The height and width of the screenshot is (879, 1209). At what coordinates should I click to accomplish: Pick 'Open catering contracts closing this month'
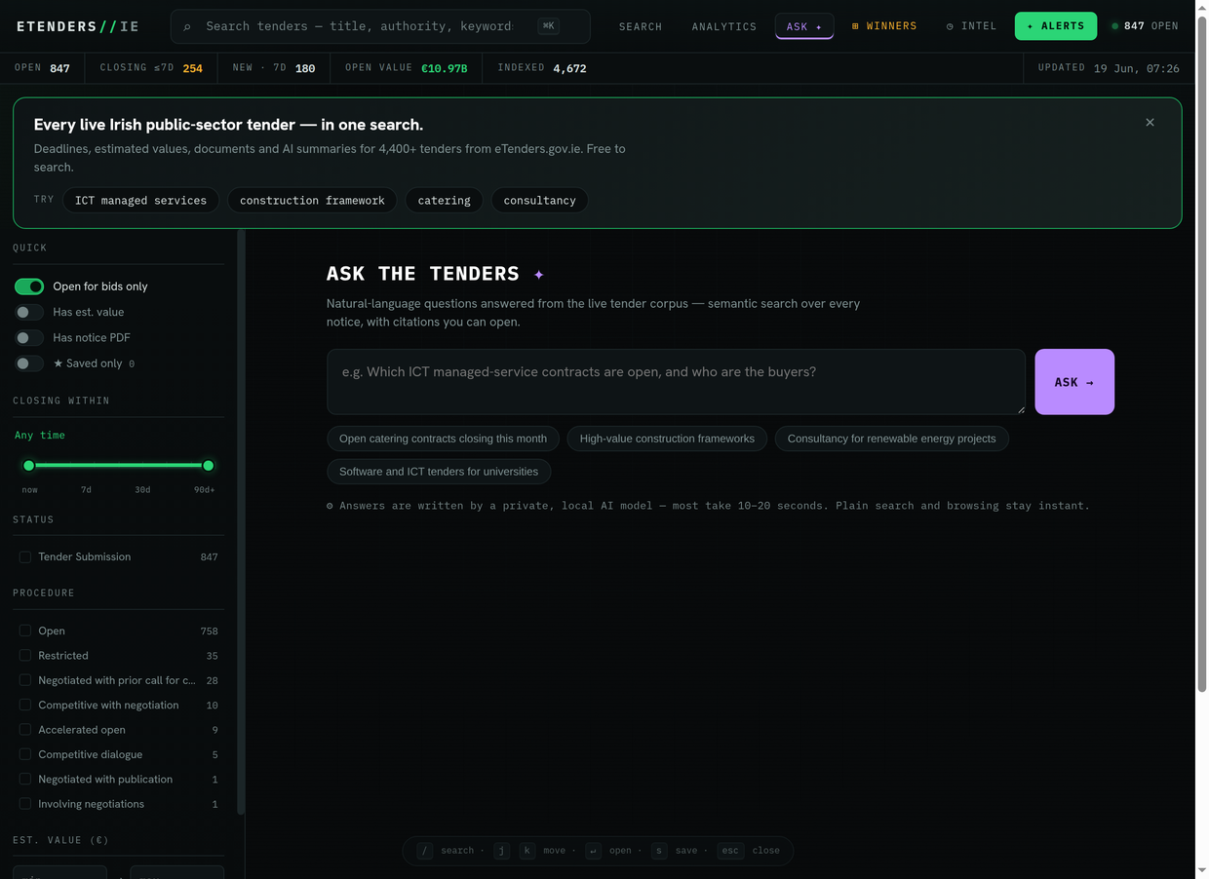coord(443,439)
